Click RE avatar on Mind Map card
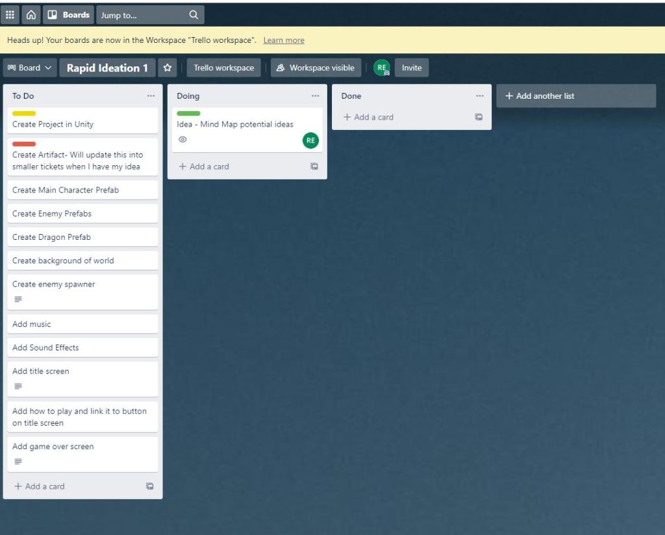 pos(310,140)
